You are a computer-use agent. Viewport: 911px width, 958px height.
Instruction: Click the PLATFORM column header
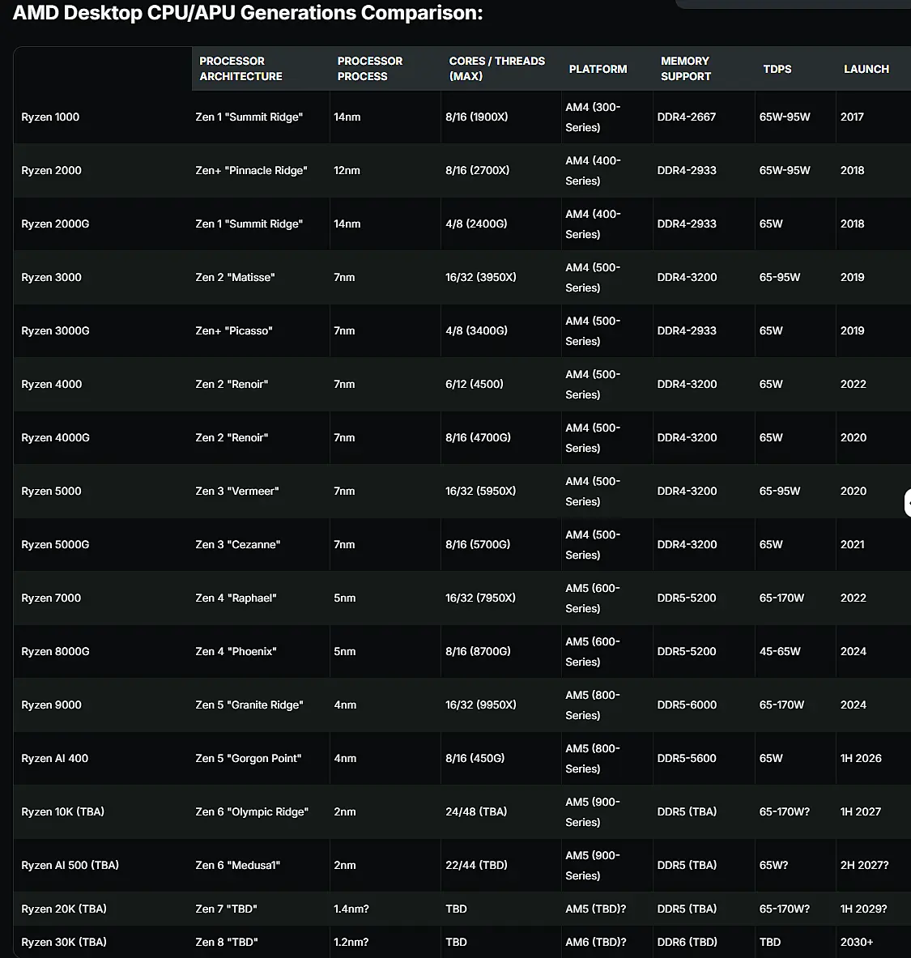tap(598, 69)
